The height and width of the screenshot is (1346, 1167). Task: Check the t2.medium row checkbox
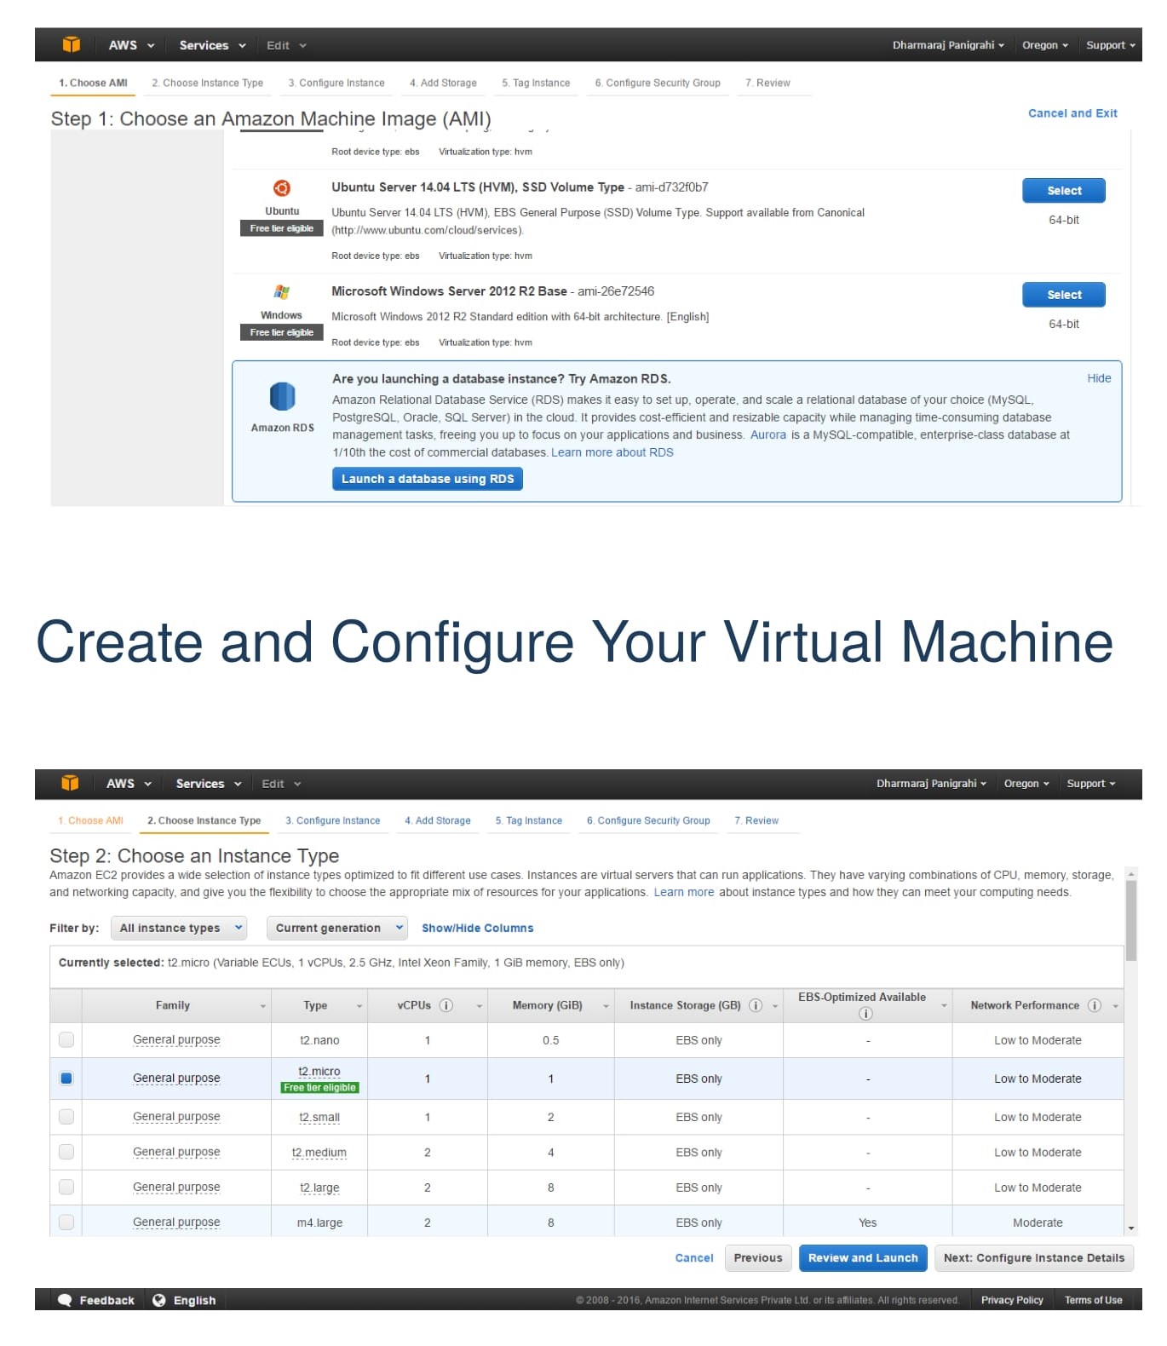pos(66,1152)
